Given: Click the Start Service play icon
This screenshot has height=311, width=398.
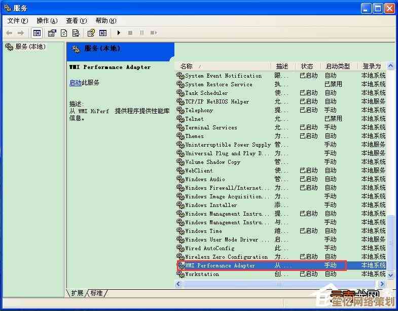Looking at the screenshot, I should click(119, 33).
